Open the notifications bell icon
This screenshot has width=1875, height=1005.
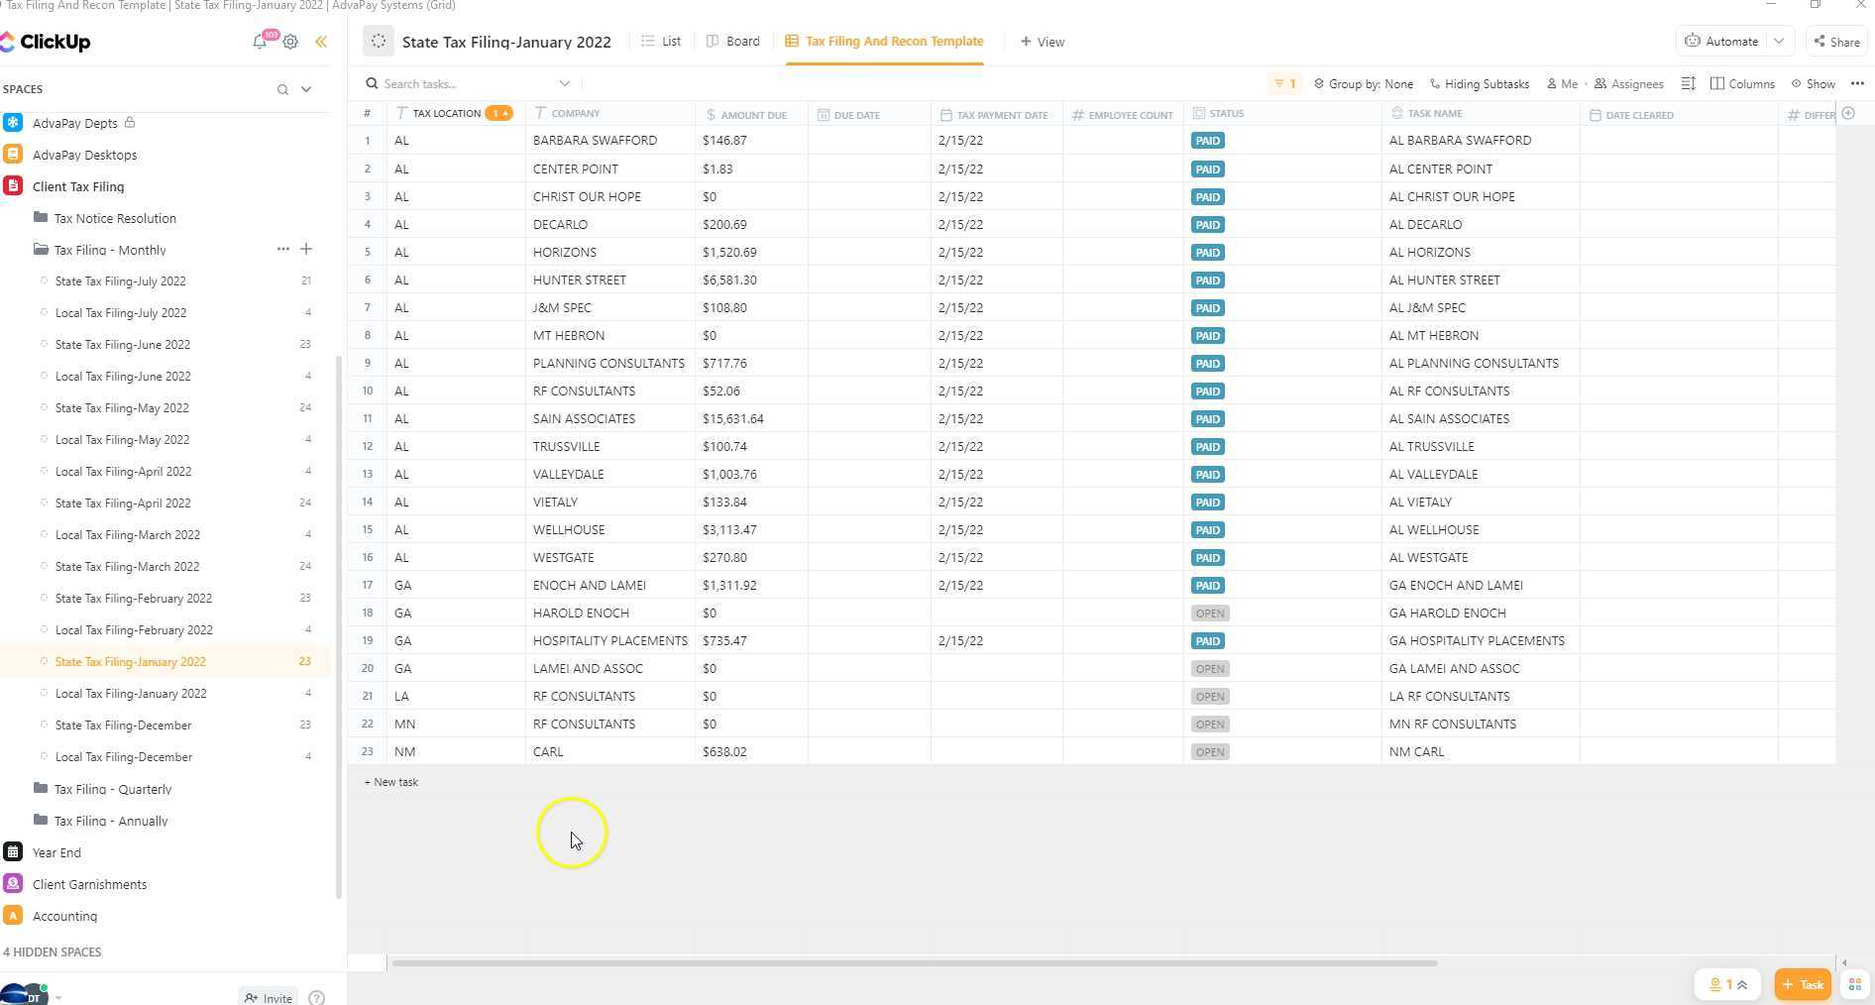[260, 42]
